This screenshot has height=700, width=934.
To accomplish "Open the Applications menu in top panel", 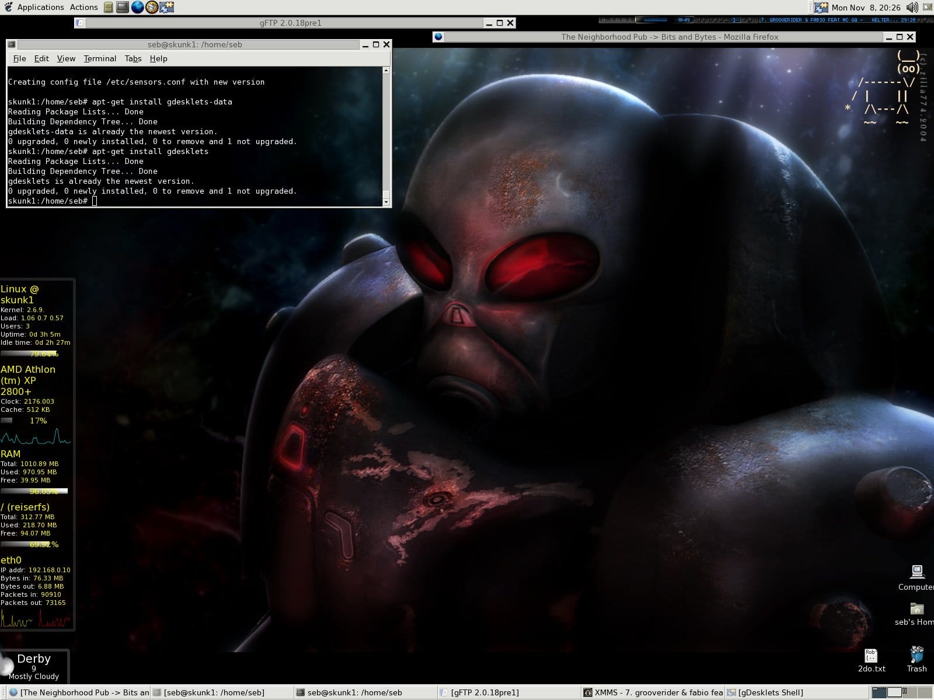I will pos(40,7).
